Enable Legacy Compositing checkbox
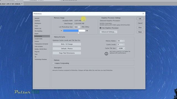This screenshot has height=99, width=177. pos(53,63)
